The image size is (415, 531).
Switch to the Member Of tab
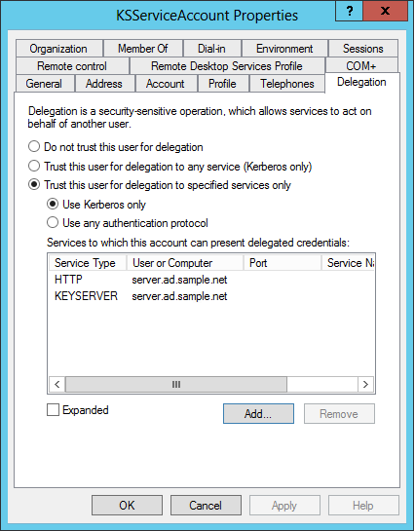click(x=143, y=49)
